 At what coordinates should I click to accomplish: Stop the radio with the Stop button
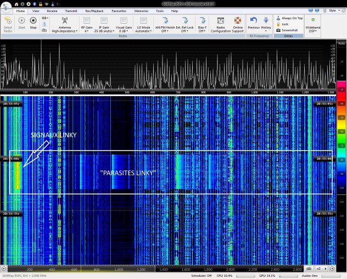click(33, 23)
